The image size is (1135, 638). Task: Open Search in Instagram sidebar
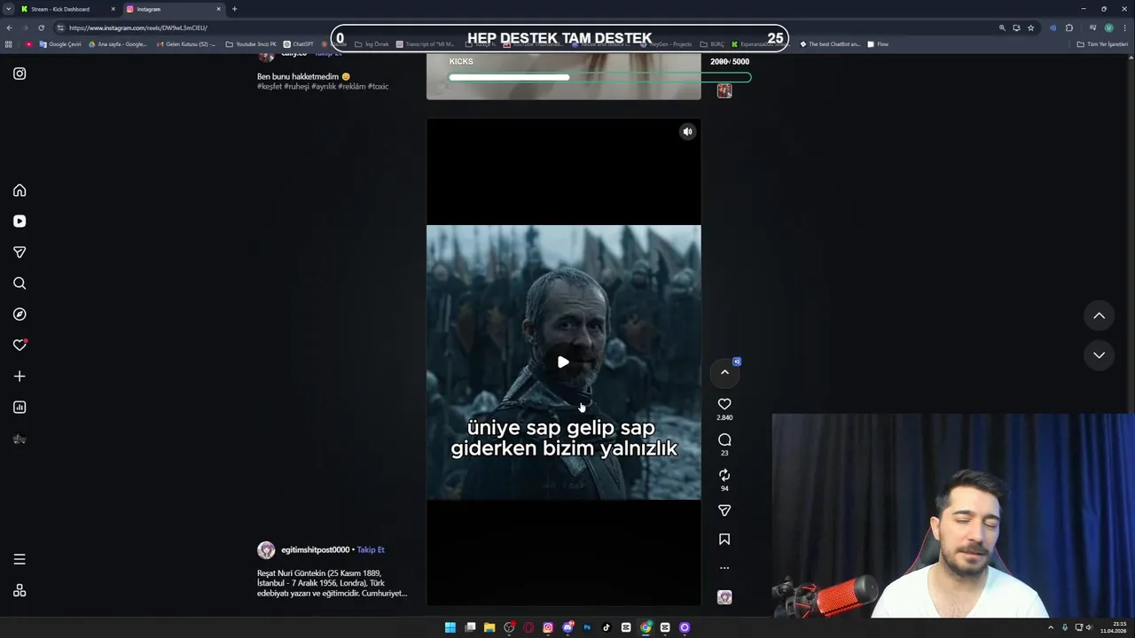[x=20, y=284]
